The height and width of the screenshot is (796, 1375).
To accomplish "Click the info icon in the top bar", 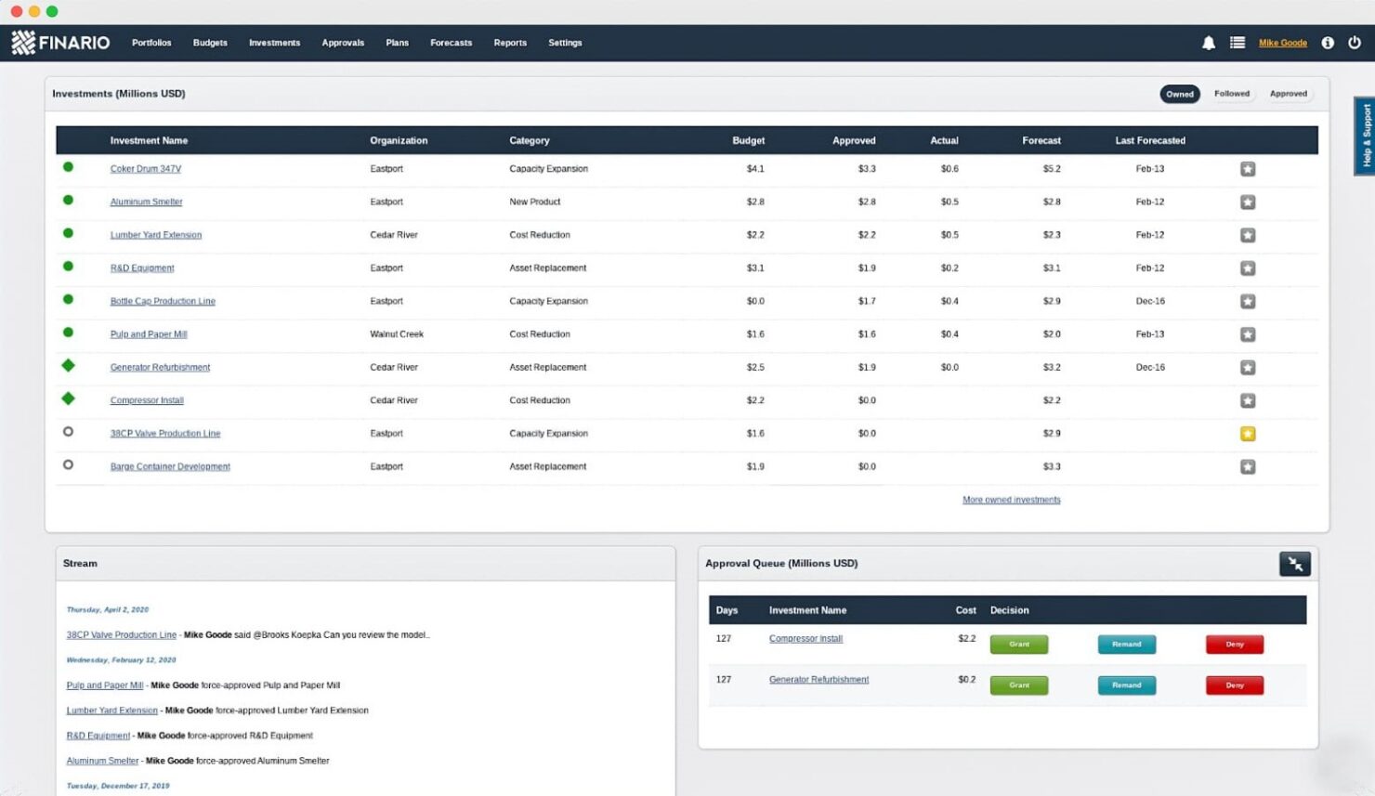I will click(x=1328, y=42).
